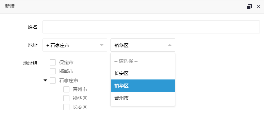The height and width of the screenshot is (133, 264).
Task: Tick the 裕华区 child checkbox in tree
Action: point(66,98)
